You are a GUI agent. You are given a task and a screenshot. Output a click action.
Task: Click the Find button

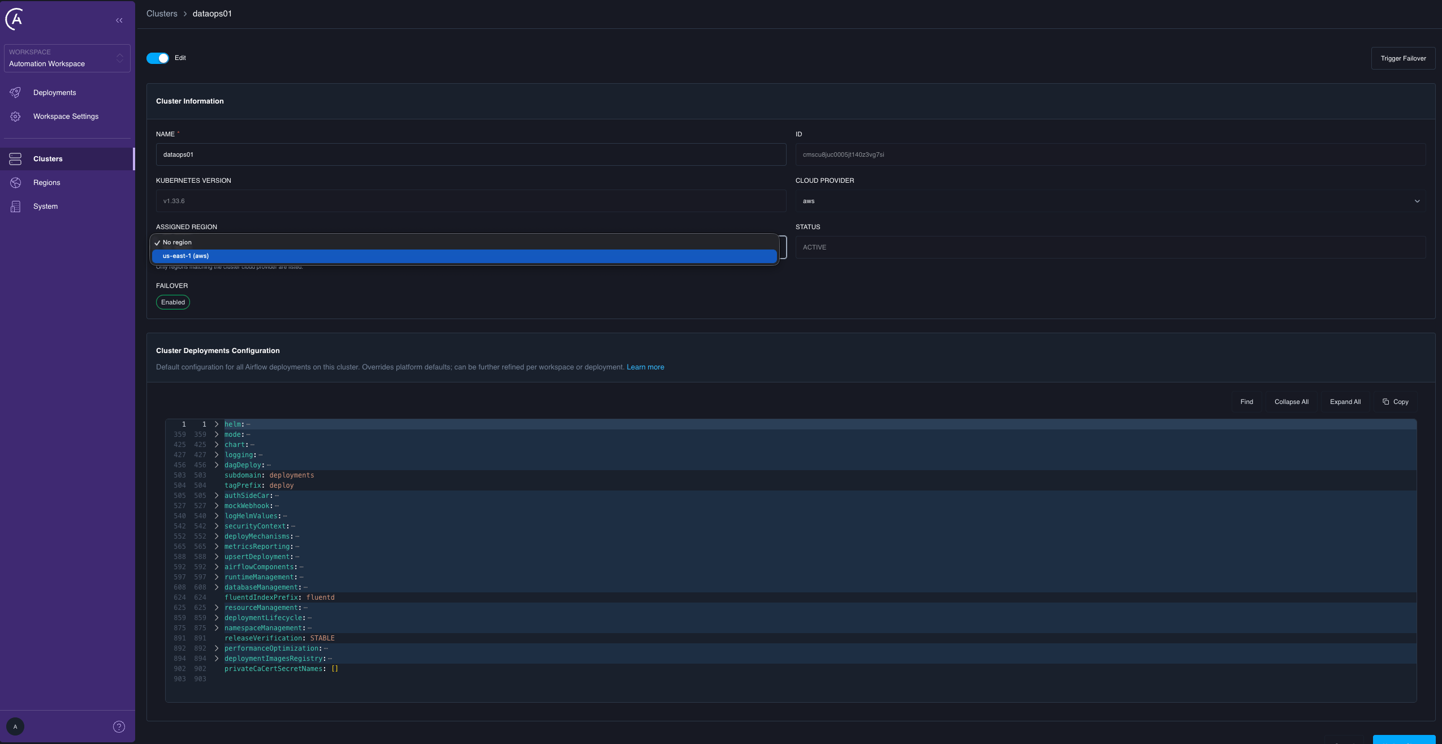click(x=1246, y=402)
